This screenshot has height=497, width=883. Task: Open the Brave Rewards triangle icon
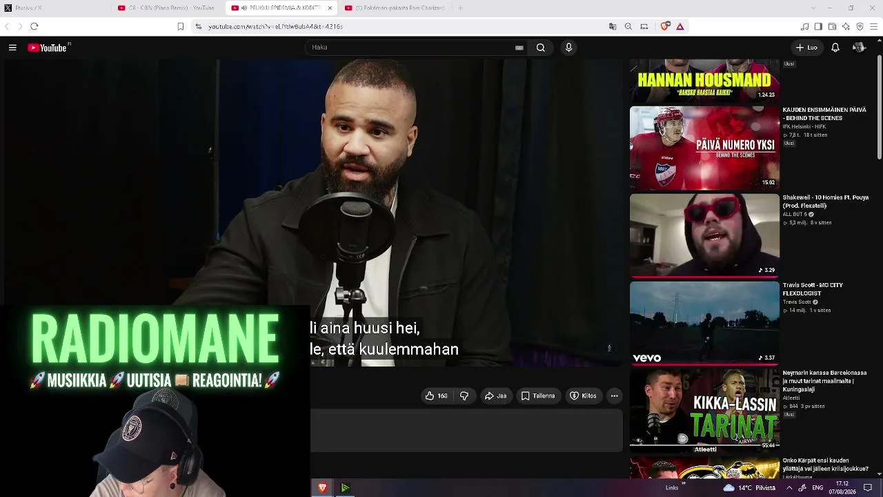680,26
